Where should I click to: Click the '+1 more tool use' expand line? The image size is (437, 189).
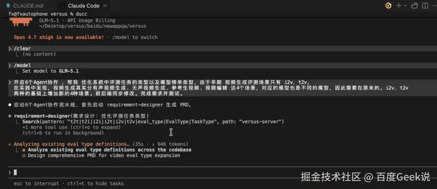[x=71, y=127]
